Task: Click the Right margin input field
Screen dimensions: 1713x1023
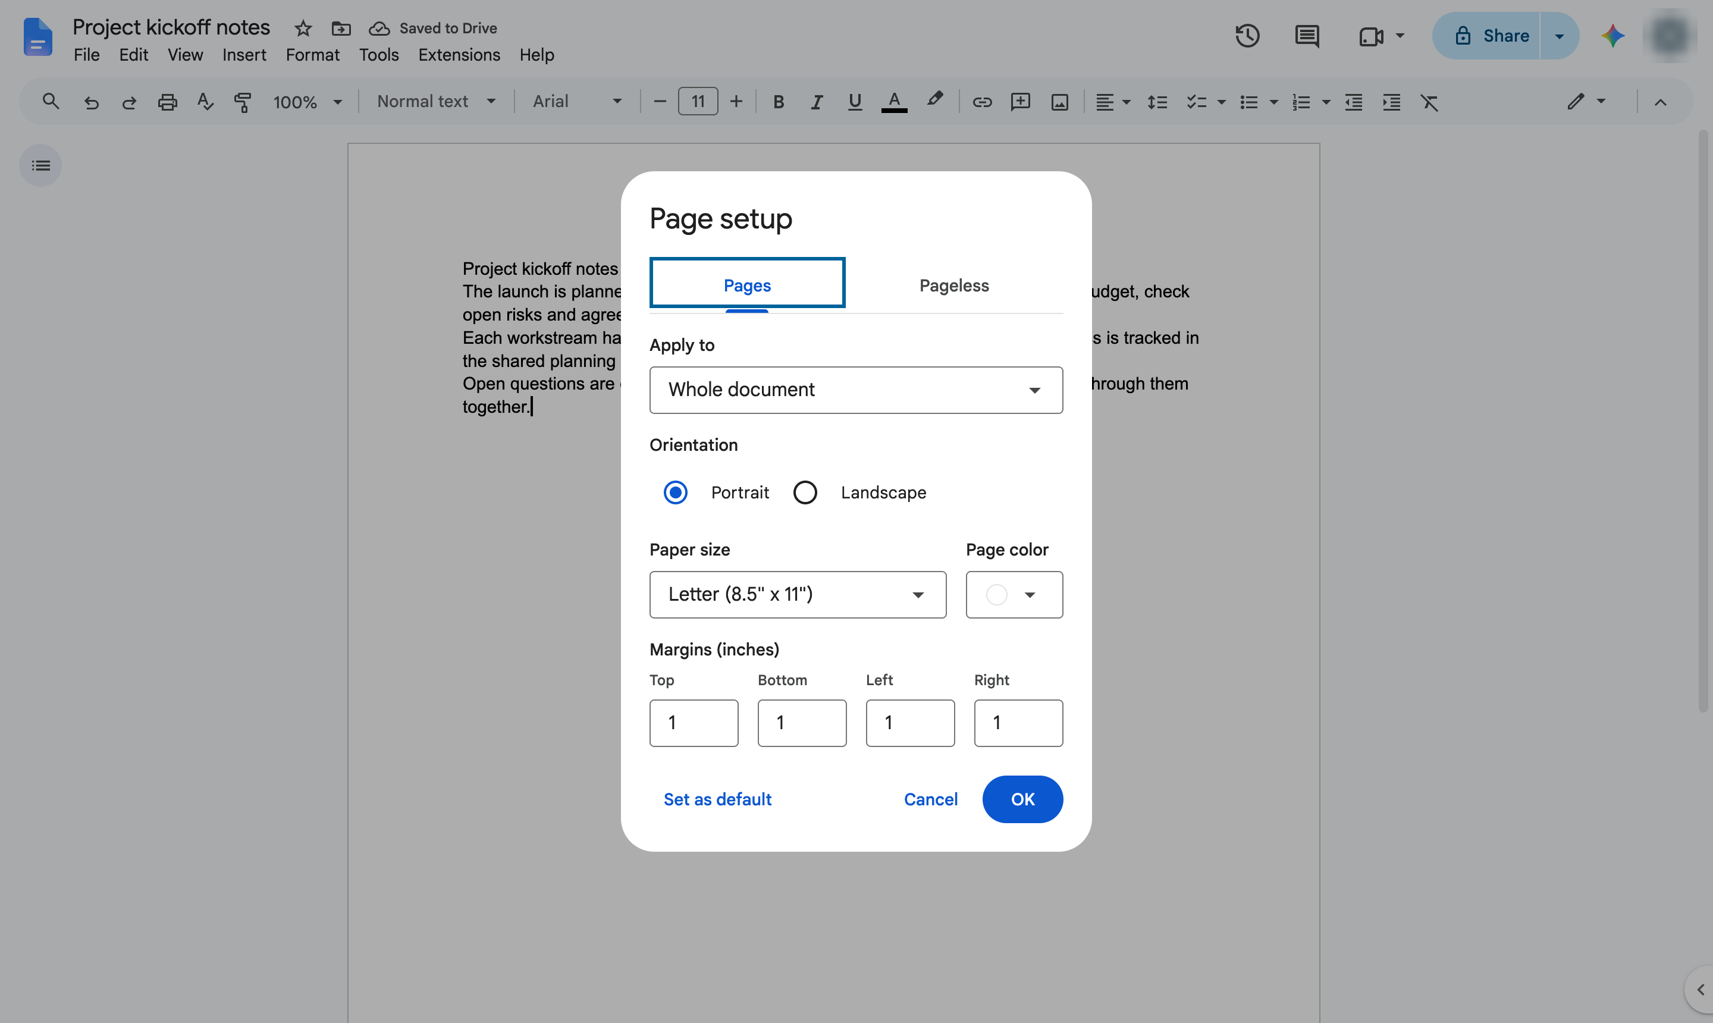Action: click(1018, 723)
